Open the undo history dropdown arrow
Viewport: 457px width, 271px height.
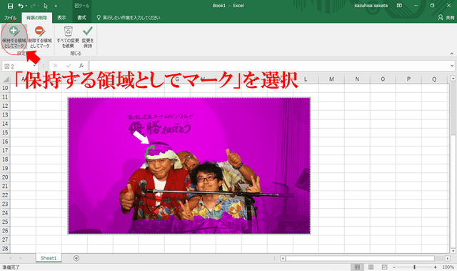(26, 6)
